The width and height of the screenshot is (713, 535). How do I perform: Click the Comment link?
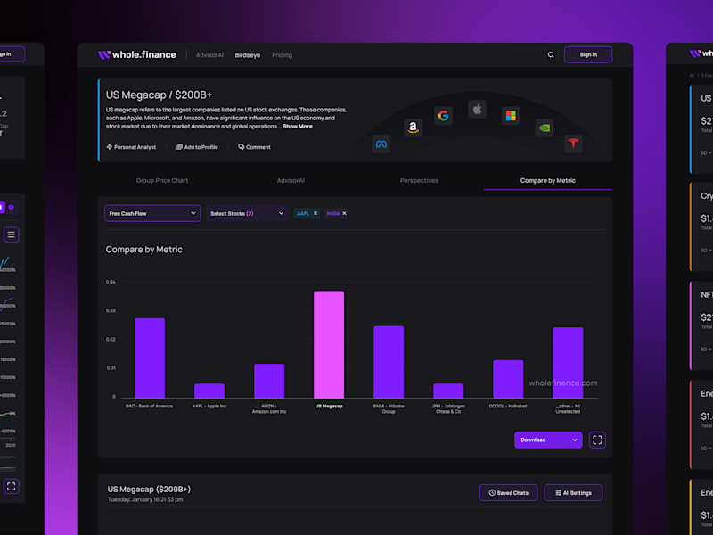point(254,147)
